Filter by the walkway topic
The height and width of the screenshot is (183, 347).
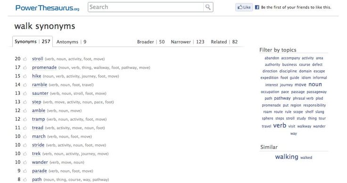(x=304, y=126)
